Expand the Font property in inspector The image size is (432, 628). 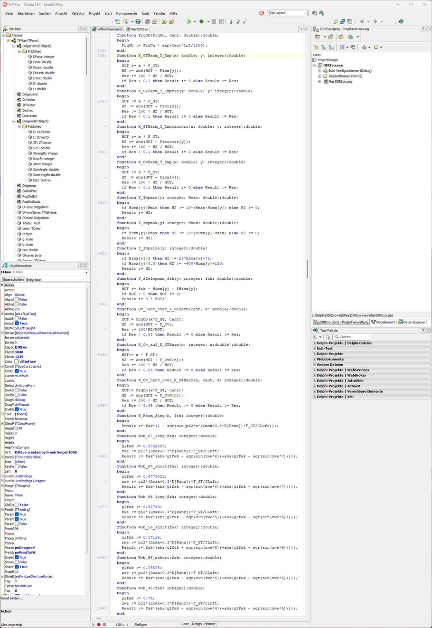pyautogui.click(x=2, y=414)
